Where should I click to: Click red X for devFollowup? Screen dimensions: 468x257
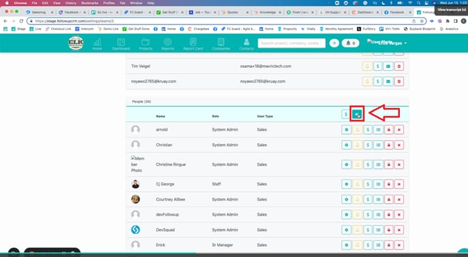point(399,215)
